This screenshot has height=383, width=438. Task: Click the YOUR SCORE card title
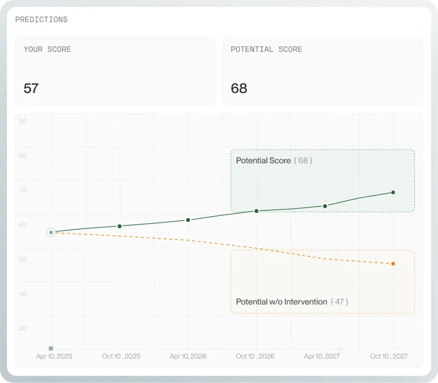point(47,50)
